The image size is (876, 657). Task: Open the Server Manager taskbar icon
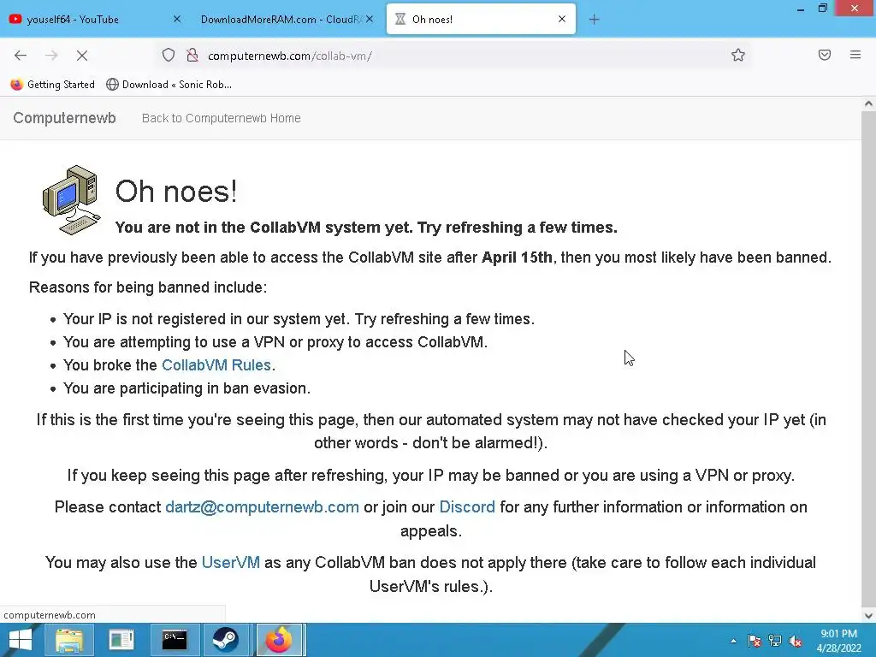(121, 640)
